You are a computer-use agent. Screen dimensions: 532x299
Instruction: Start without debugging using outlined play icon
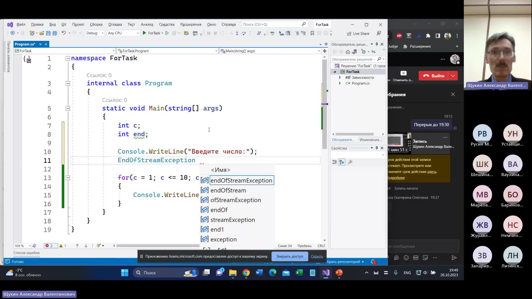coord(167,33)
